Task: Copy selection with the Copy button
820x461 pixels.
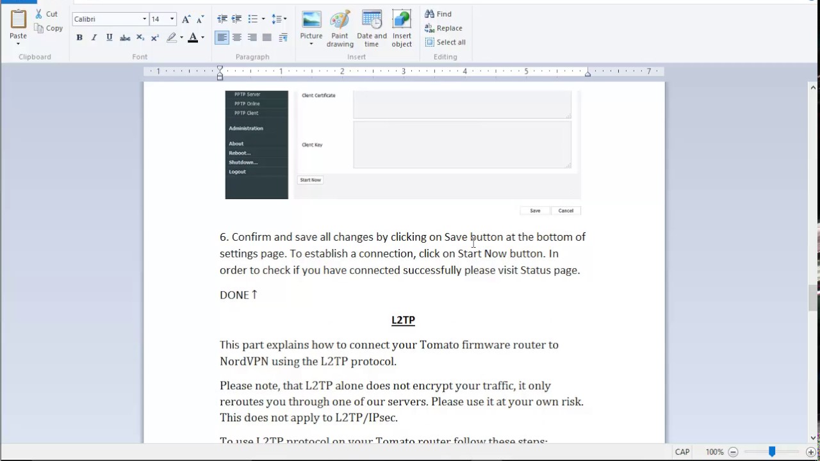Action: (x=49, y=28)
